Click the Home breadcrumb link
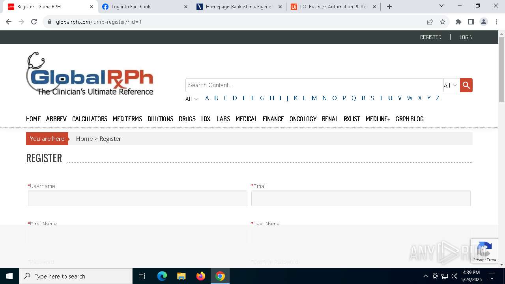This screenshot has width=505, height=284. [x=84, y=139]
